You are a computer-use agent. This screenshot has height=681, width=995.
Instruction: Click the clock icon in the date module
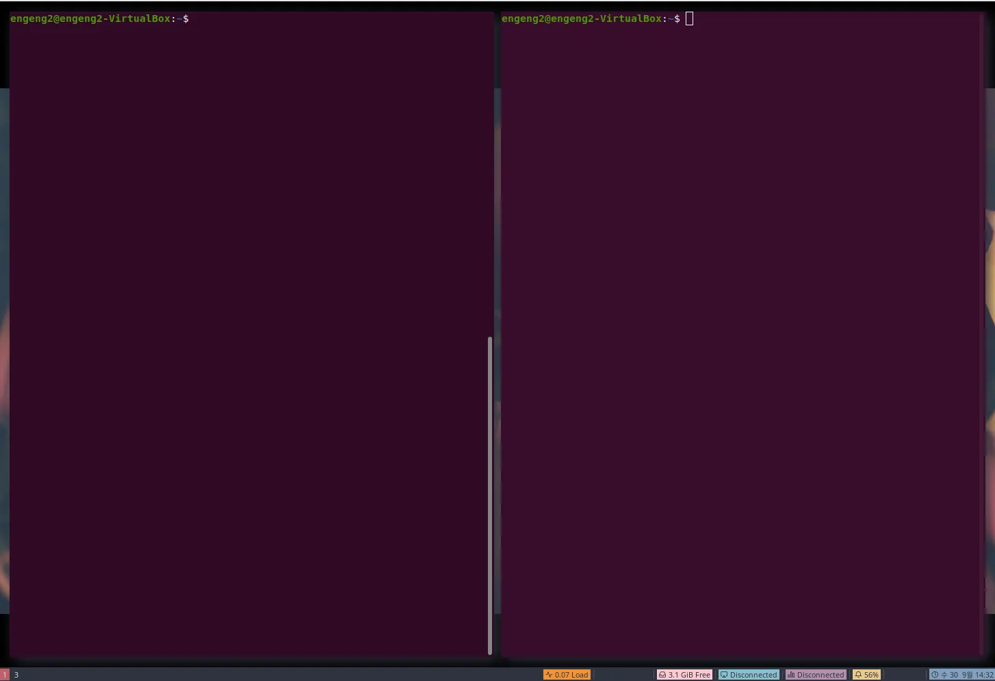click(935, 675)
